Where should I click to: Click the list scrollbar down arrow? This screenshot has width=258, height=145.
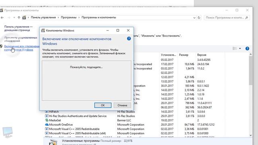[x=250, y=135]
